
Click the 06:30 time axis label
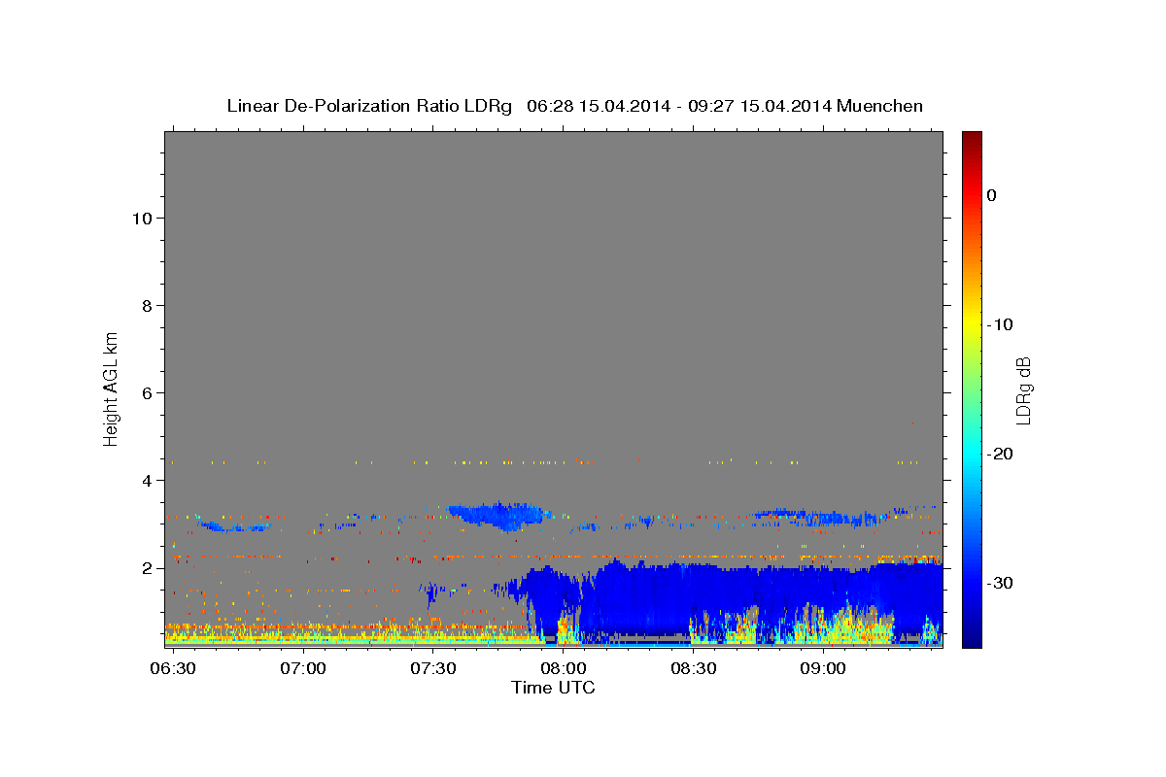click(173, 669)
